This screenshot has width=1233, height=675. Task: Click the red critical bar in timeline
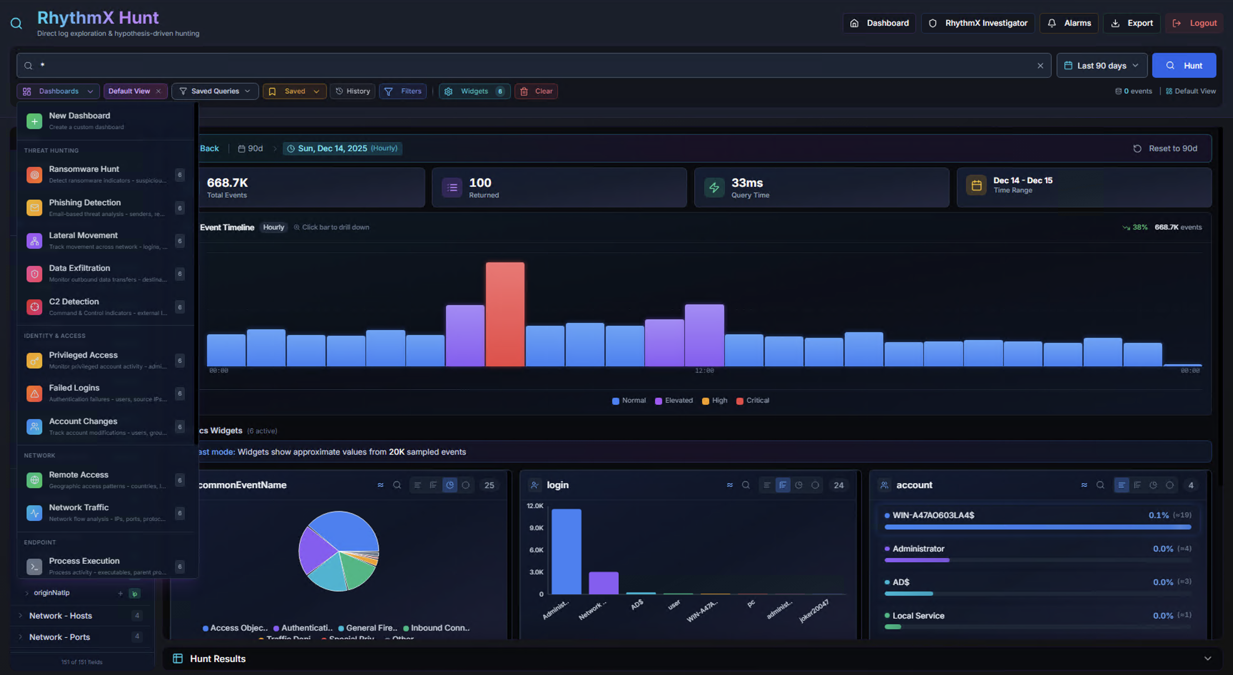pos(505,314)
